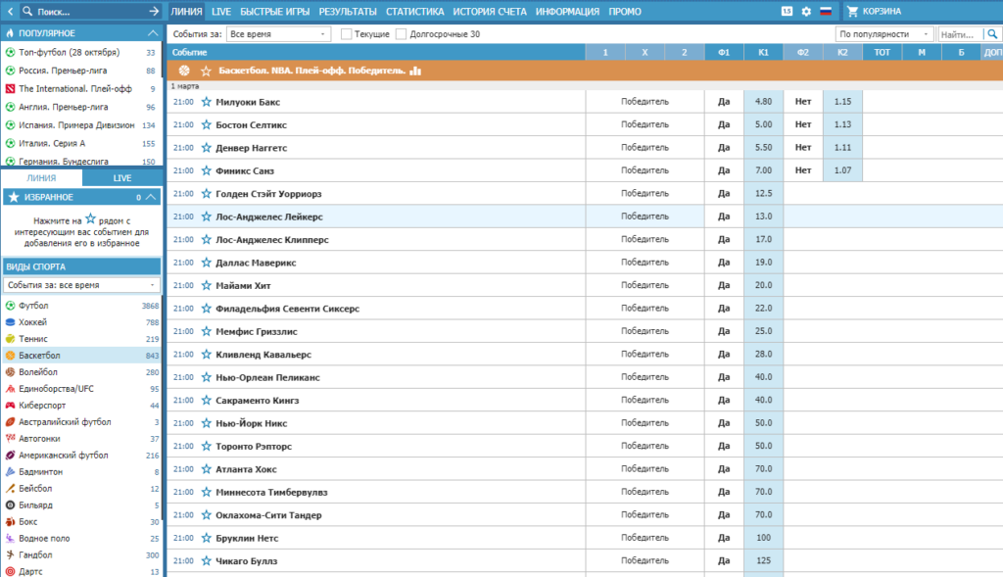Check the Долгосрочные 30 checkbox
Viewport: 1003px width, 577px height.
tap(401, 34)
